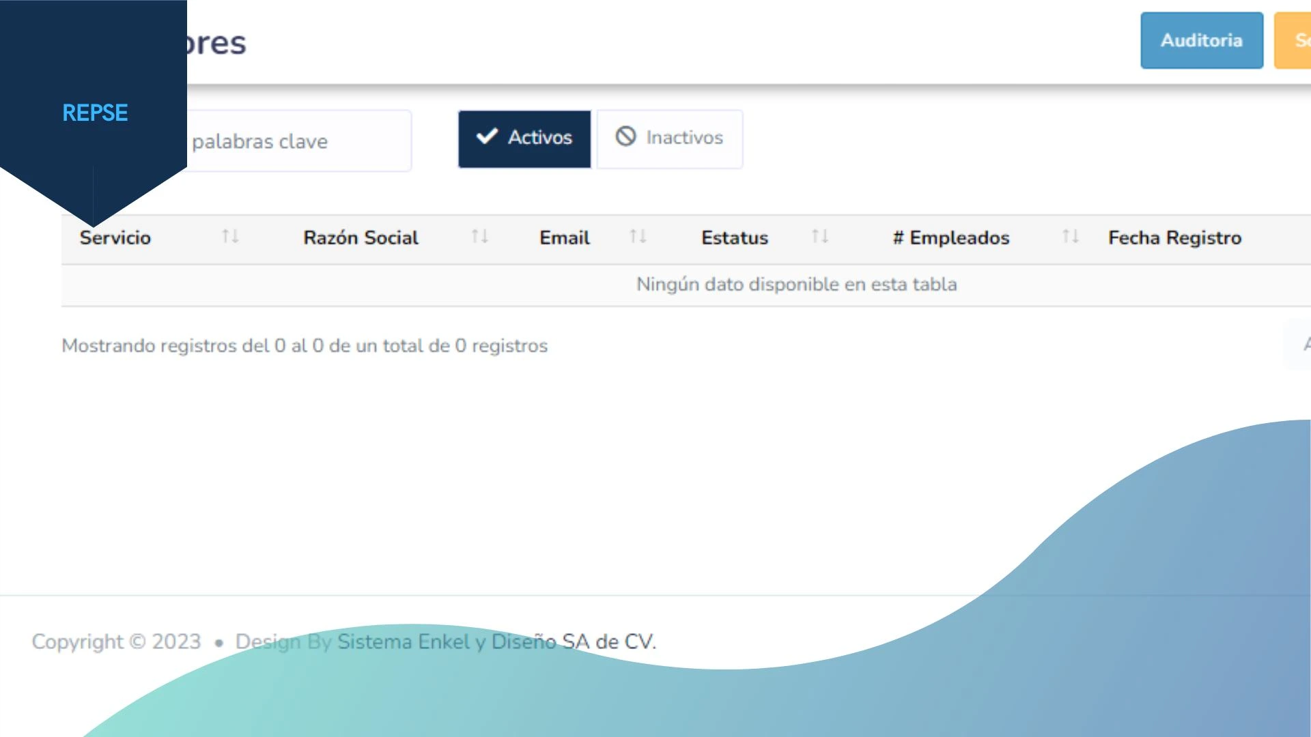The image size is (1311, 737).
Task: Select the Activos filter
Action: [x=539, y=138]
